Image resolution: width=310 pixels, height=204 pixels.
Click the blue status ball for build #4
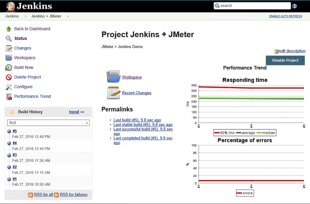click(x=9, y=143)
